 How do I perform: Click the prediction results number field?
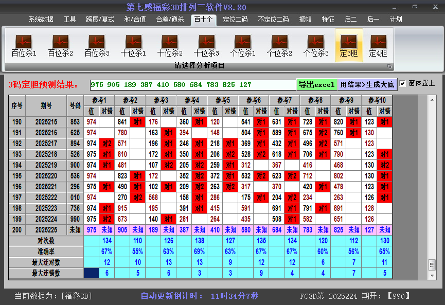pyautogui.click(x=192, y=85)
